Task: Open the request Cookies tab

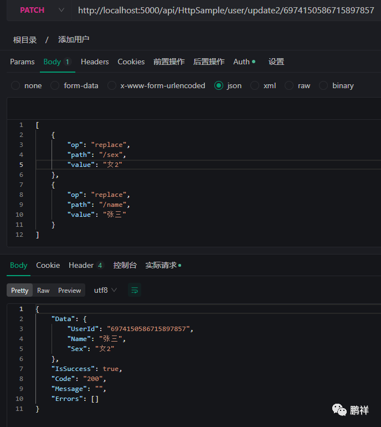Action: click(x=131, y=62)
